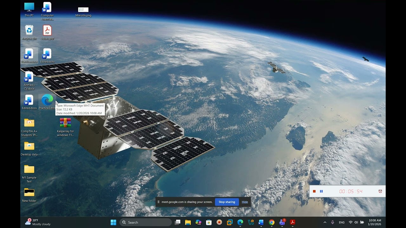This screenshot has height=228, width=406.
Task: Open Google Chrome from the taskbar
Action: point(272,222)
